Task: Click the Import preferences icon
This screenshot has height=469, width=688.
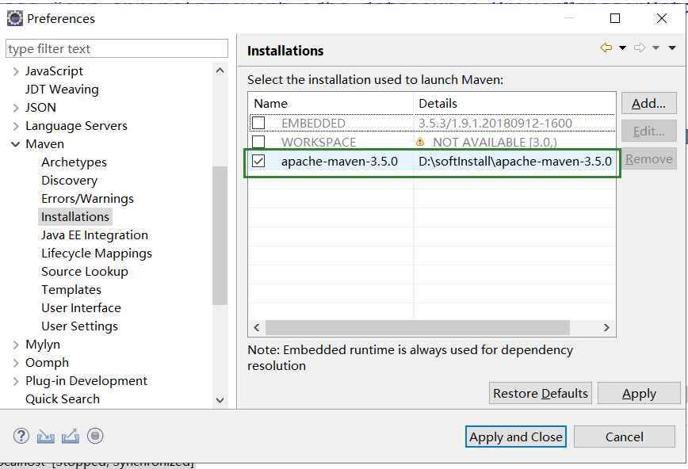Action: coord(46,436)
